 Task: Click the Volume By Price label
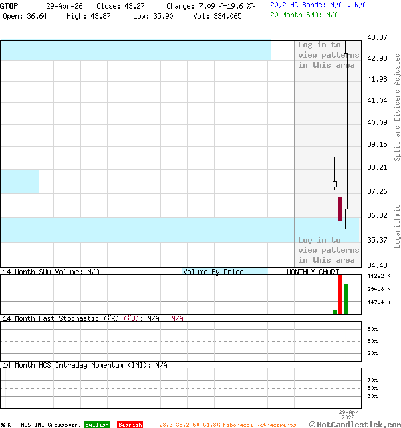(213, 272)
